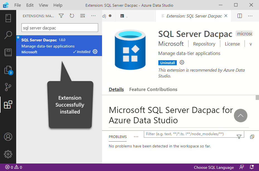Refresh the extensions list
The width and height of the screenshot is (259, 171).
coord(72,16)
